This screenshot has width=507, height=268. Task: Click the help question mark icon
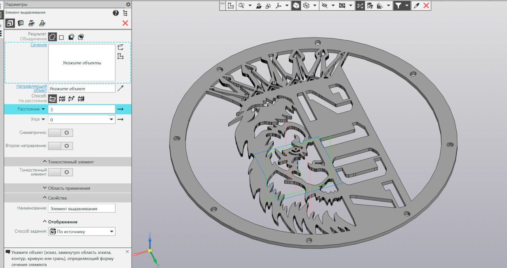[x=116, y=13]
